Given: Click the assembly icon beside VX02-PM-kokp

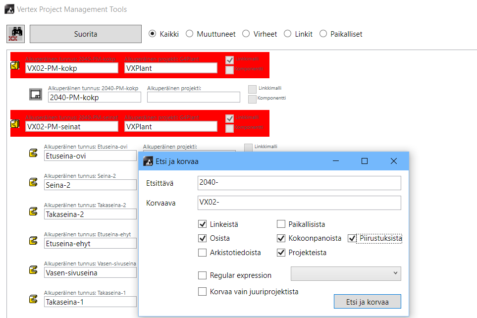Looking at the screenshot, I should click(15, 66).
